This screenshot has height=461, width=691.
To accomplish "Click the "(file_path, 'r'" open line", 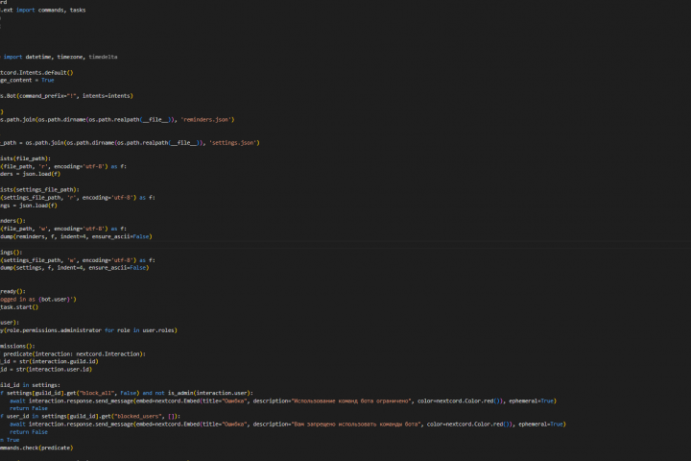I will pyautogui.click(x=63, y=166).
